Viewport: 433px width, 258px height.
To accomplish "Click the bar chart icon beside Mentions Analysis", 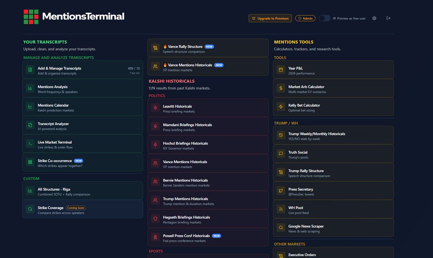I will (30, 88).
